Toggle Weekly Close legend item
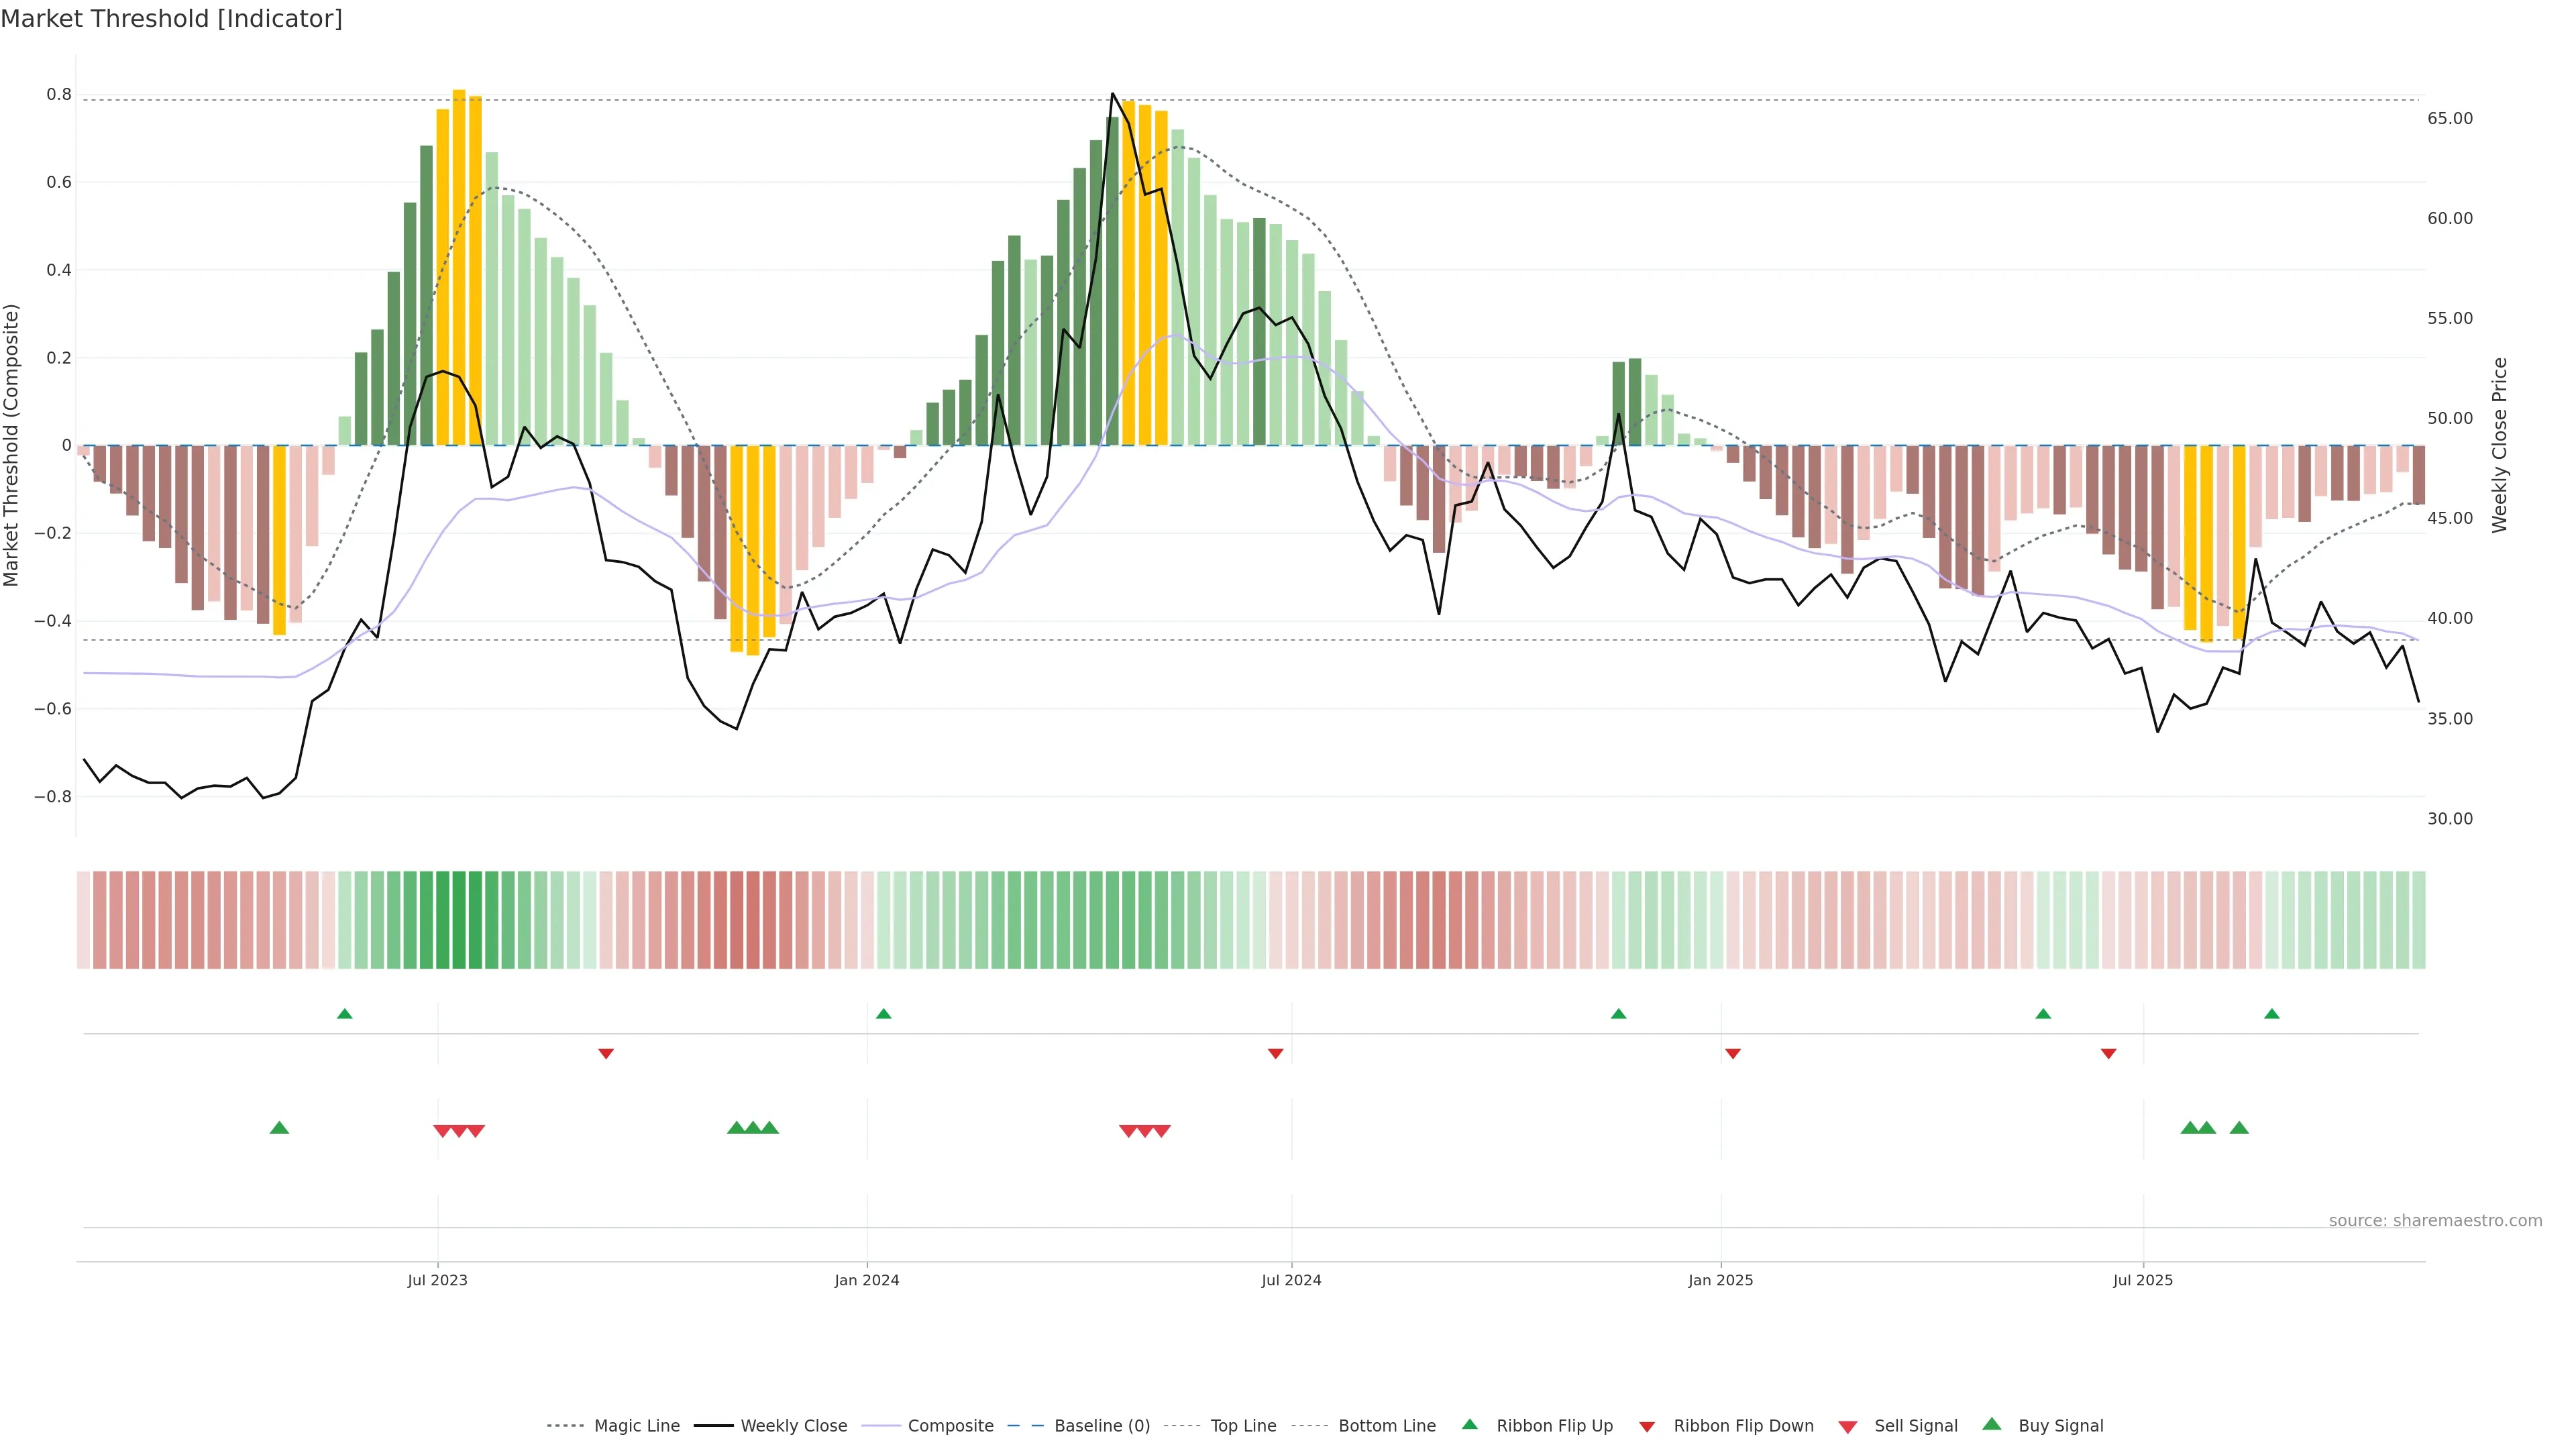 pos(793,1426)
